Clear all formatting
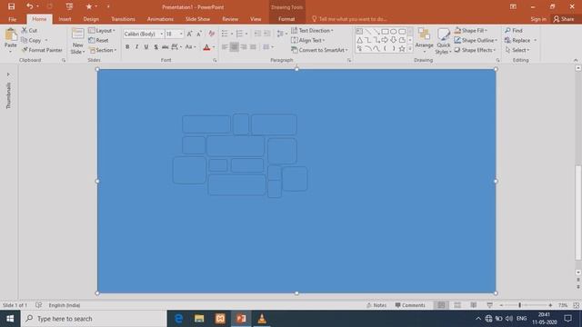 coord(212,34)
